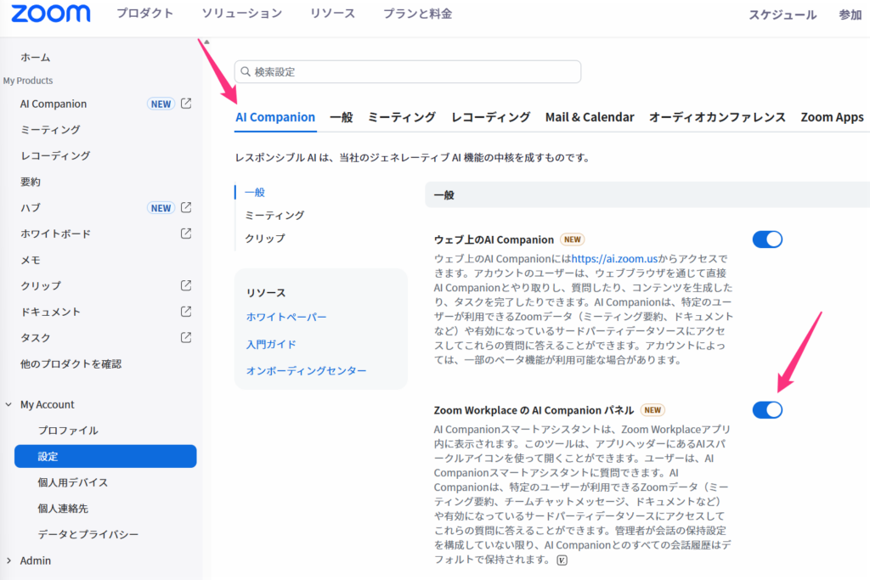
Task: Switch to the レコーディング tab
Action: 490,117
